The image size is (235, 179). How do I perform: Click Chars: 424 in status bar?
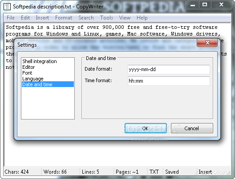pyautogui.click(x=16, y=172)
